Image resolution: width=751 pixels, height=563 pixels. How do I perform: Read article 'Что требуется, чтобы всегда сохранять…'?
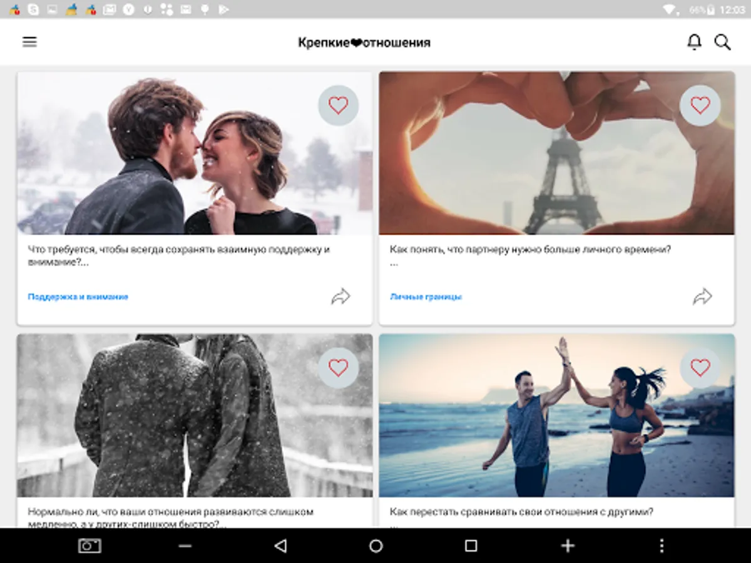coord(178,256)
